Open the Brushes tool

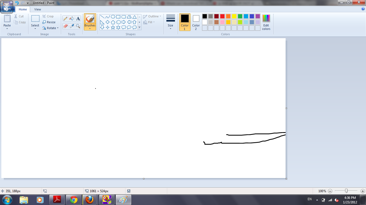pyautogui.click(x=90, y=21)
